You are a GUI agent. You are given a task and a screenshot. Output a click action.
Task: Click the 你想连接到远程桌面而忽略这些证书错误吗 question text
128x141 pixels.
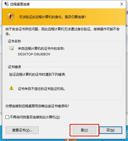click(x=37, y=106)
